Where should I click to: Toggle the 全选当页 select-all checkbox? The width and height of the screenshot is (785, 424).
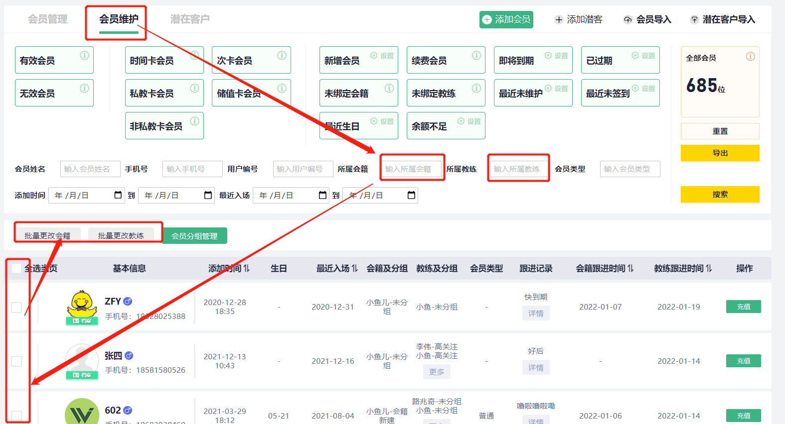point(16,268)
